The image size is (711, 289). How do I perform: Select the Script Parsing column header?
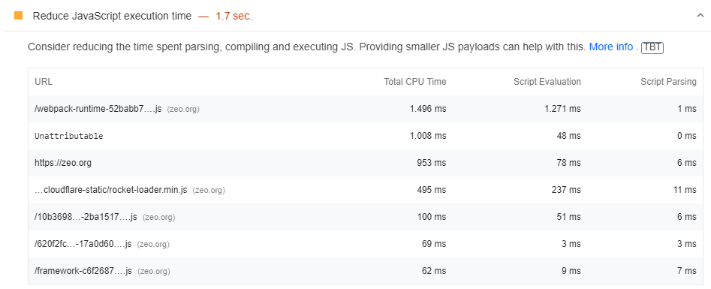click(x=668, y=82)
